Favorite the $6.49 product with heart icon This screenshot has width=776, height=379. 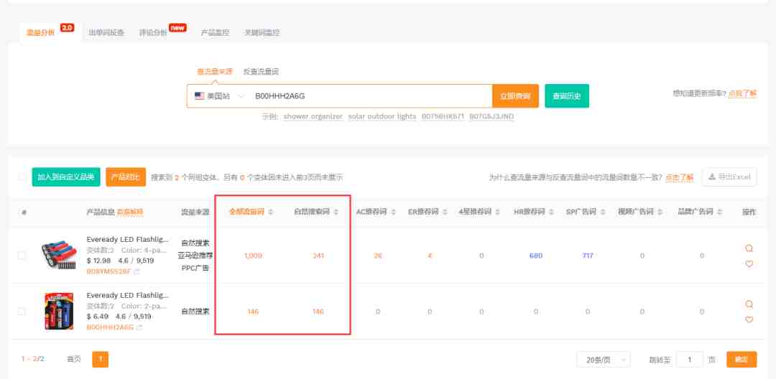[749, 319]
